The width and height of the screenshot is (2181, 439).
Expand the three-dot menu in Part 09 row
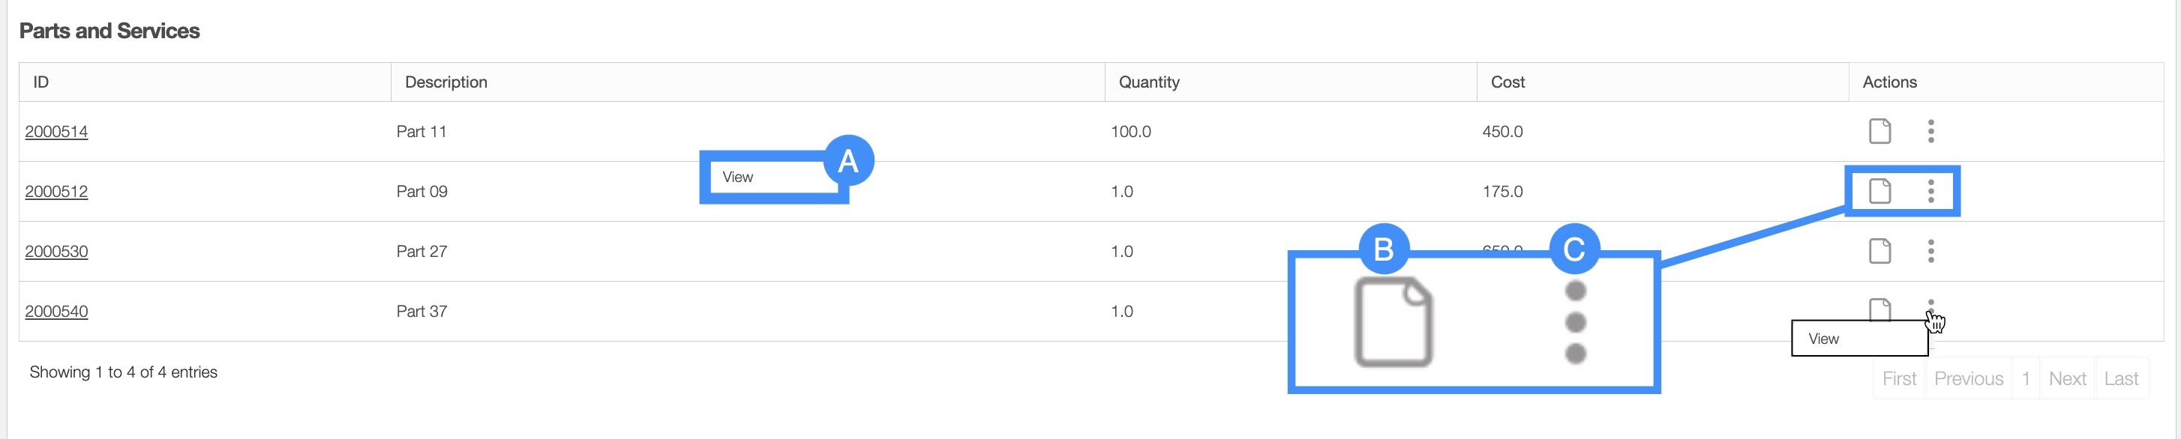click(1931, 191)
